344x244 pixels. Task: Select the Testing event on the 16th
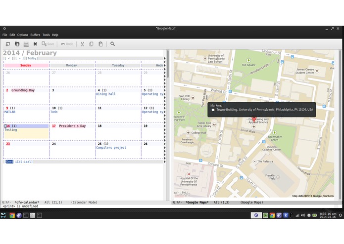click(x=11, y=130)
